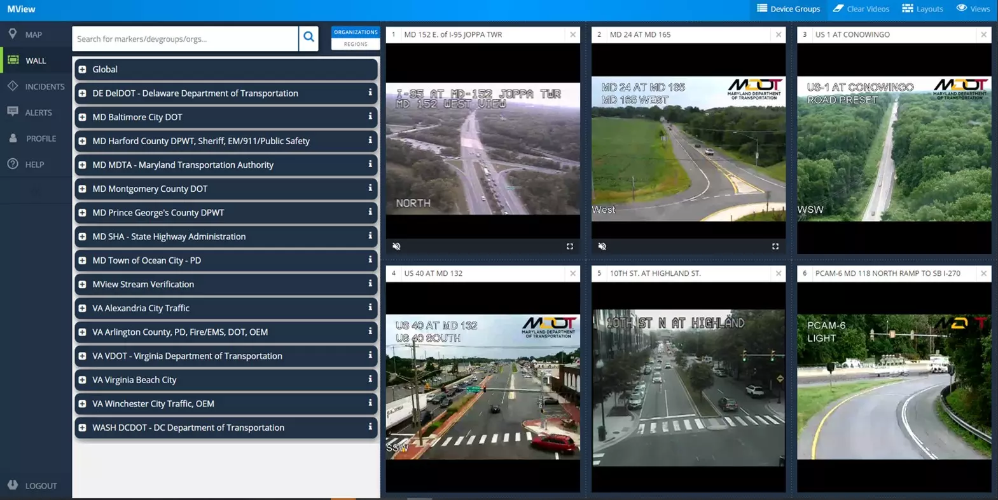The image size is (998, 500).
Task: Fullscreen the MD 152 Joppa TWR video
Action: 570,247
